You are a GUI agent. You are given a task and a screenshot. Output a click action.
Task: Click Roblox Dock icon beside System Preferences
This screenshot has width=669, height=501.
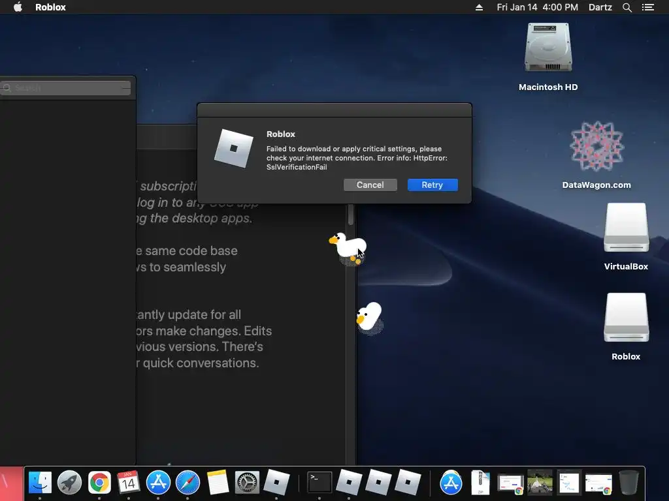pos(276,483)
